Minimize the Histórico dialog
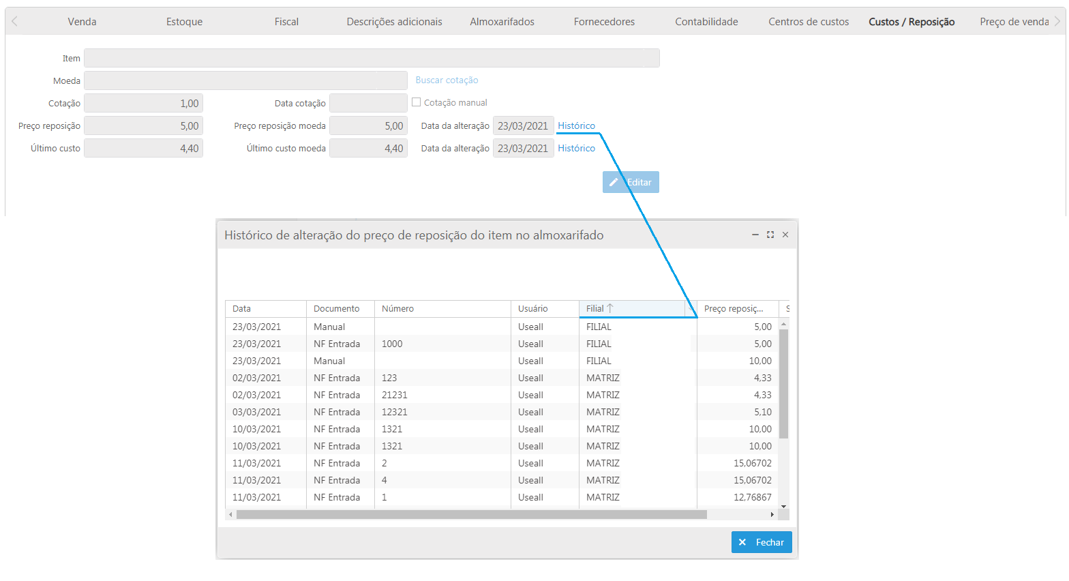1069x581 pixels. point(755,235)
